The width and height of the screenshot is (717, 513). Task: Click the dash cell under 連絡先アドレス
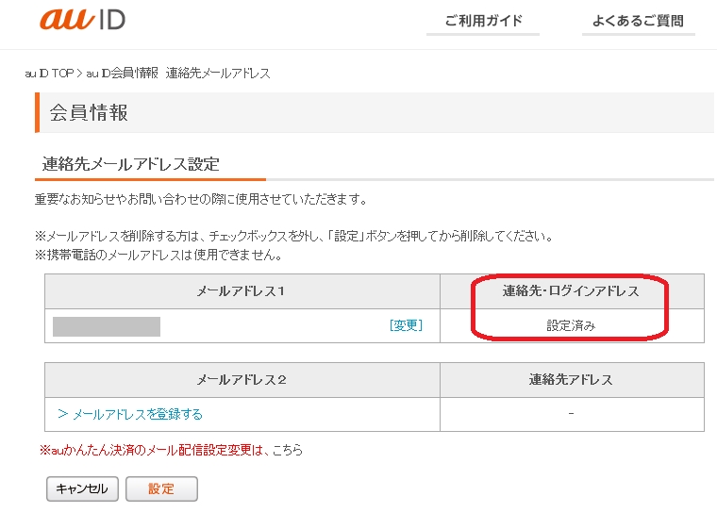point(571,414)
